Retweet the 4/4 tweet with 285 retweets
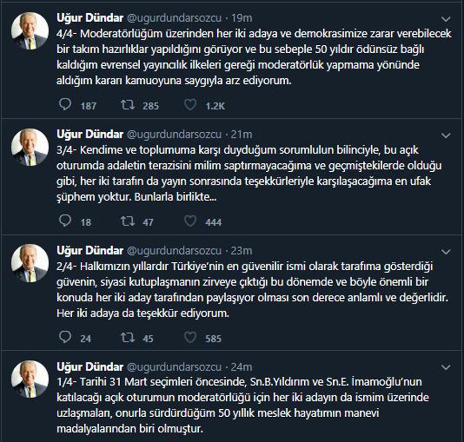This screenshot has height=442, width=464. pyautogui.click(x=128, y=105)
